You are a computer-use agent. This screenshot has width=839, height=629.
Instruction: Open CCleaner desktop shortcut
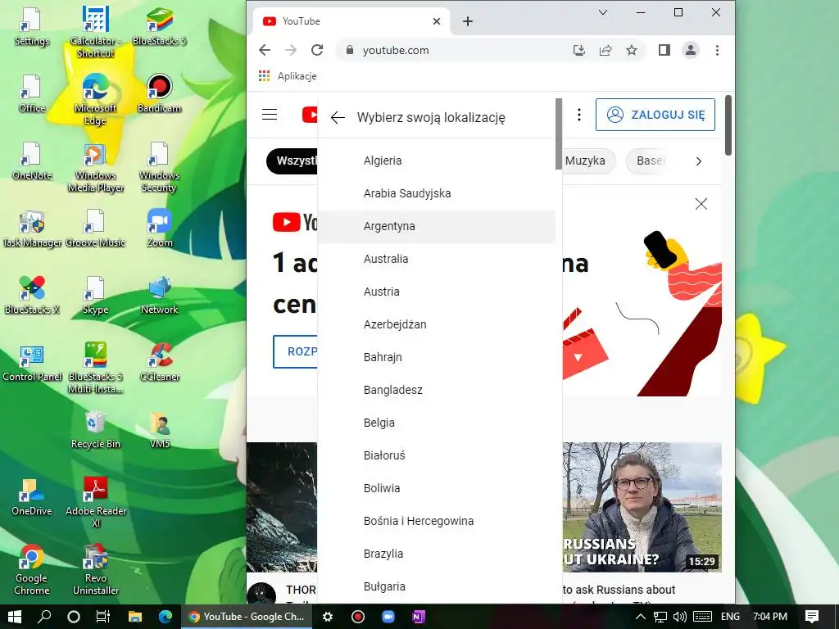pyautogui.click(x=160, y=362)
